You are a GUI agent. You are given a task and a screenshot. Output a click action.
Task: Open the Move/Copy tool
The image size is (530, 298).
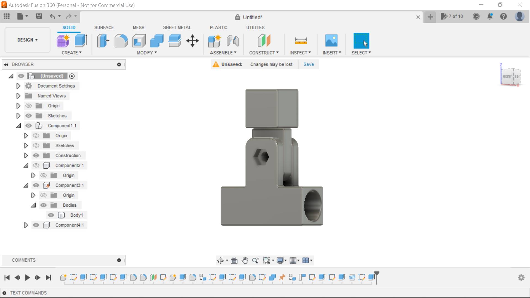[x=192, y=41]
